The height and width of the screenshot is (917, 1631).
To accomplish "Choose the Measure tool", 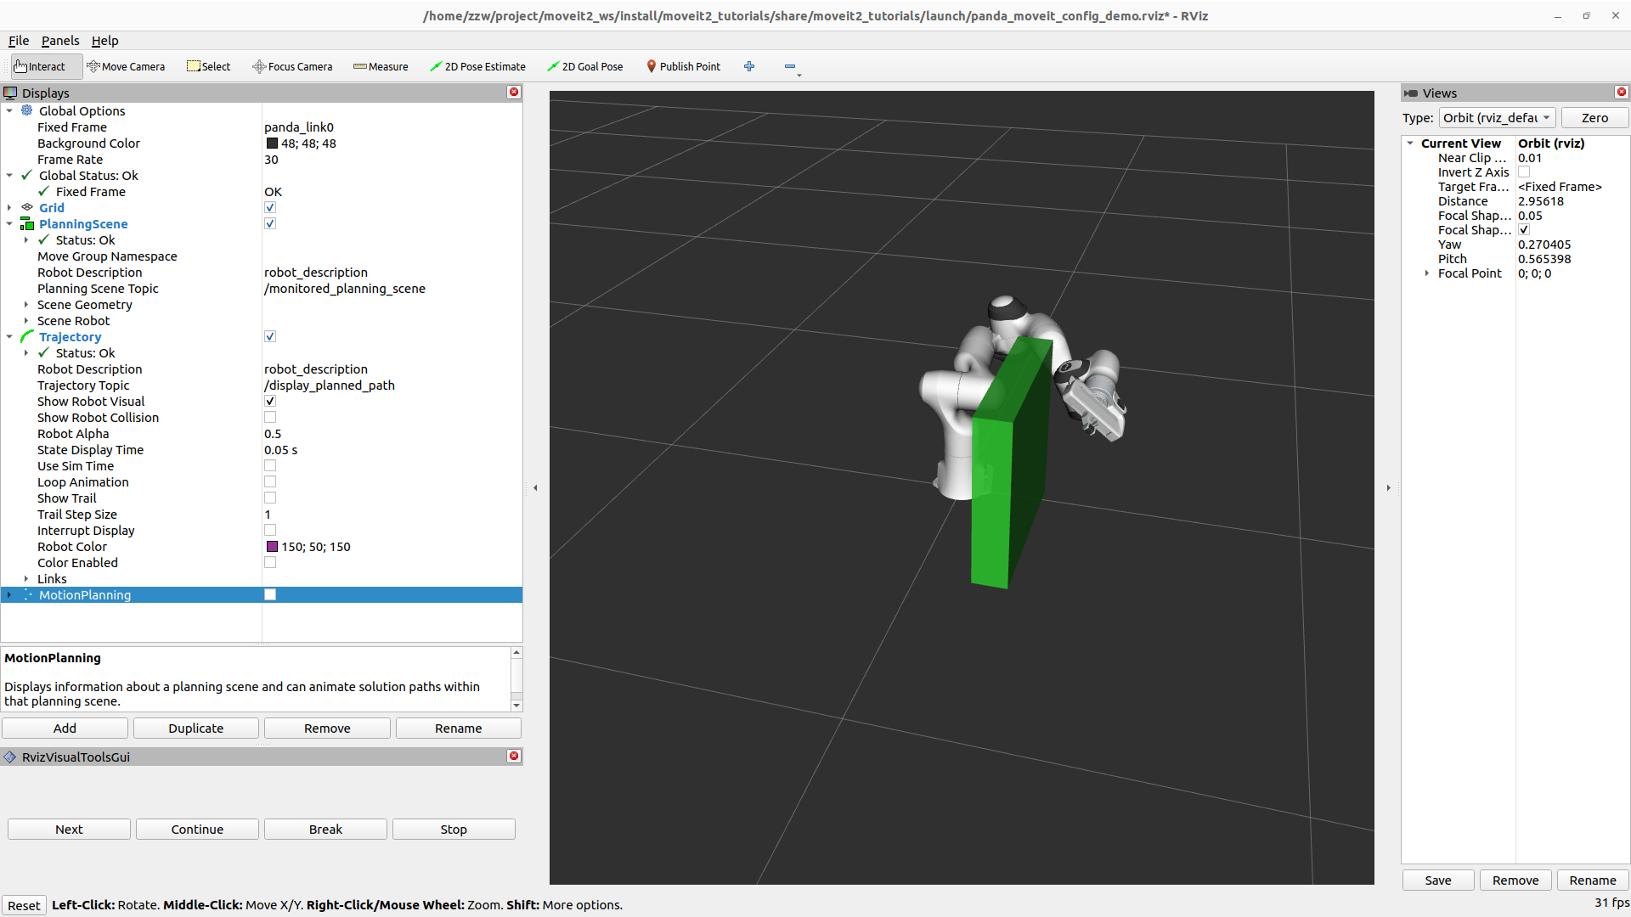I will coord(381,66).
